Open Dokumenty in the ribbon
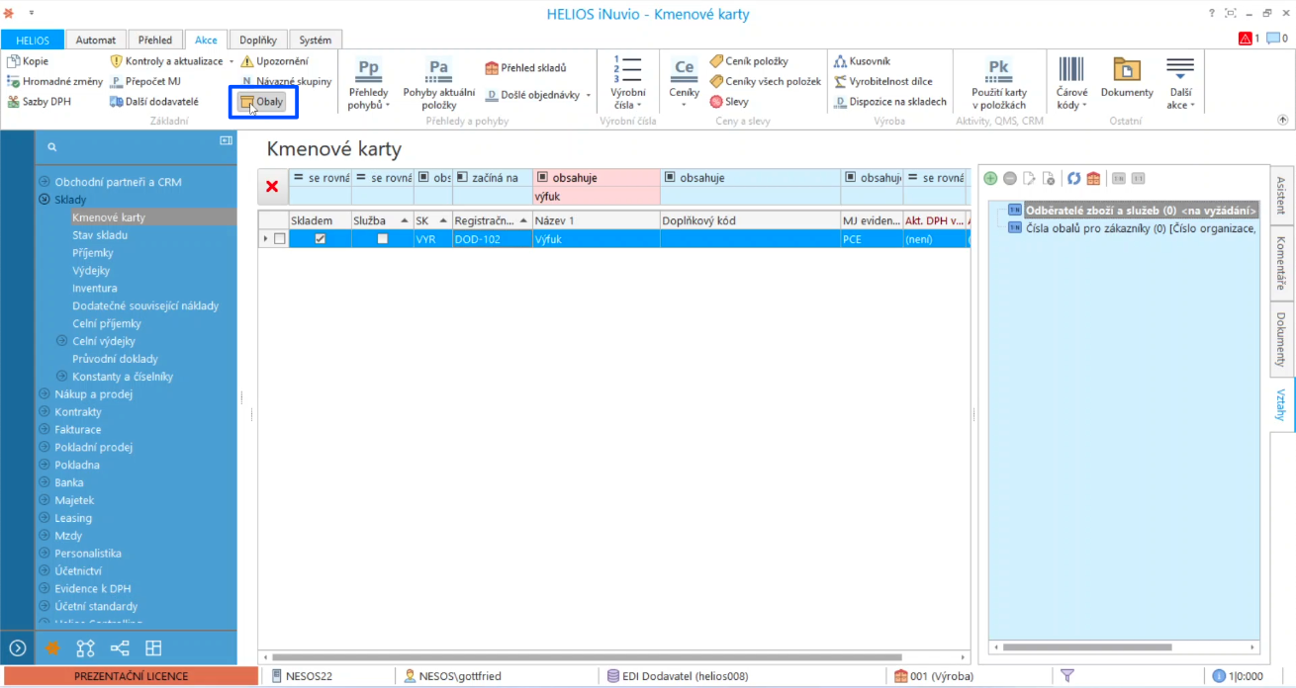This screenshot has height=688, width=1296. (x=1127, y=79)
